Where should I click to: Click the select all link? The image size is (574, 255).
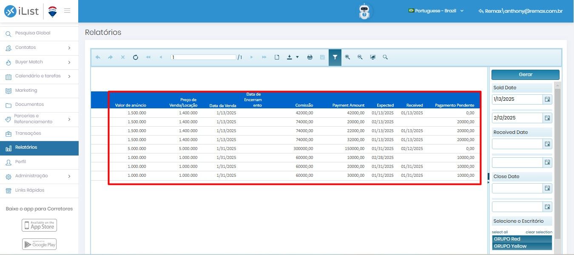point(500,232)
